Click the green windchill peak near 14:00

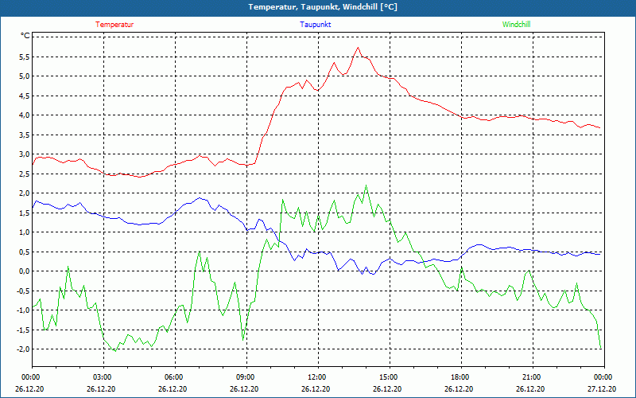coord(366,185)
